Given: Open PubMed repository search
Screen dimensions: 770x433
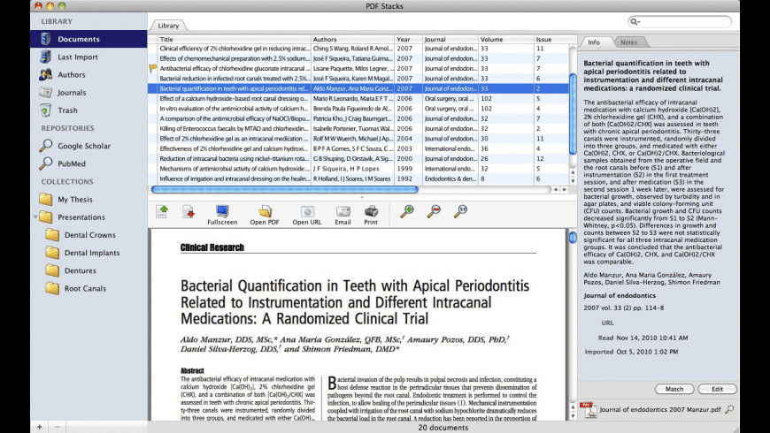Looking at the screenshot, I should tap(71, 163).
